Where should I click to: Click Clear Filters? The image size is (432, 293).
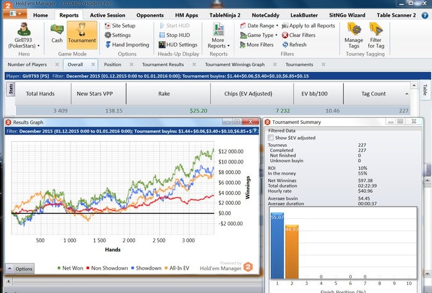pos(299,35)
